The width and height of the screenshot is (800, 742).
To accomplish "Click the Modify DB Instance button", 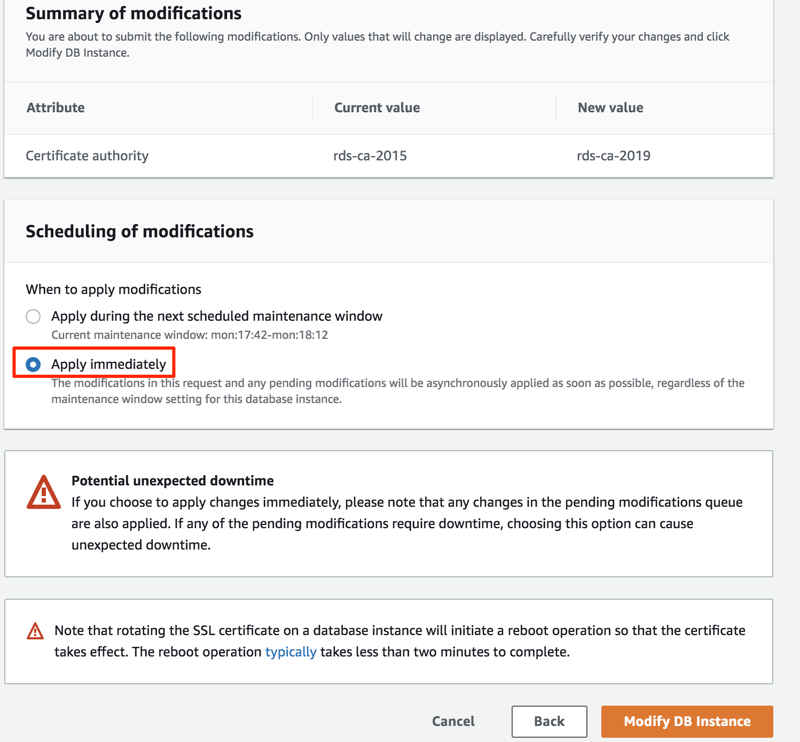I will coord(687,721).
